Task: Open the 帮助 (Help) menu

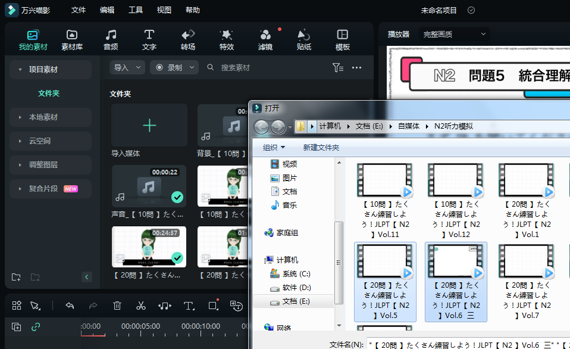Action: pyautogui.click(x=192, y=10)
